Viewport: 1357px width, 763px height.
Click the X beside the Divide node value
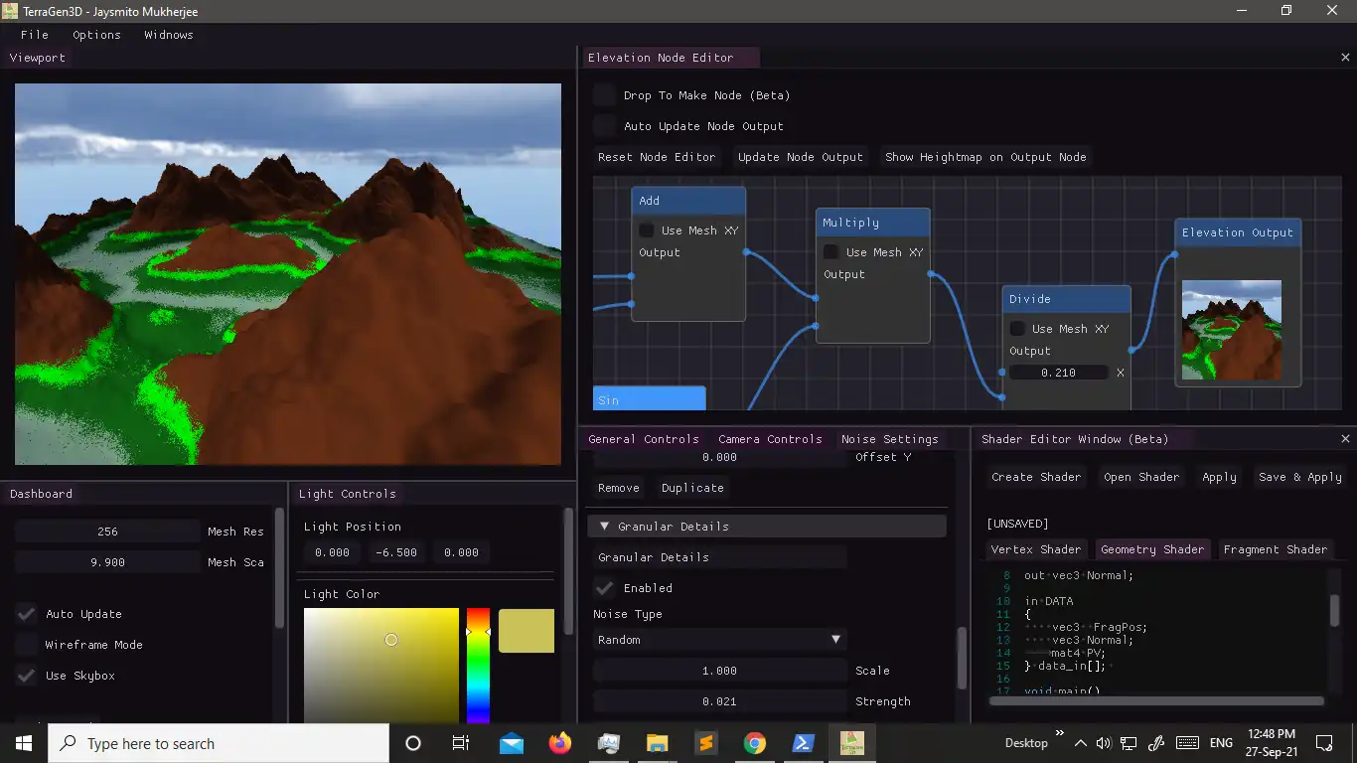tap(1121, 373)
